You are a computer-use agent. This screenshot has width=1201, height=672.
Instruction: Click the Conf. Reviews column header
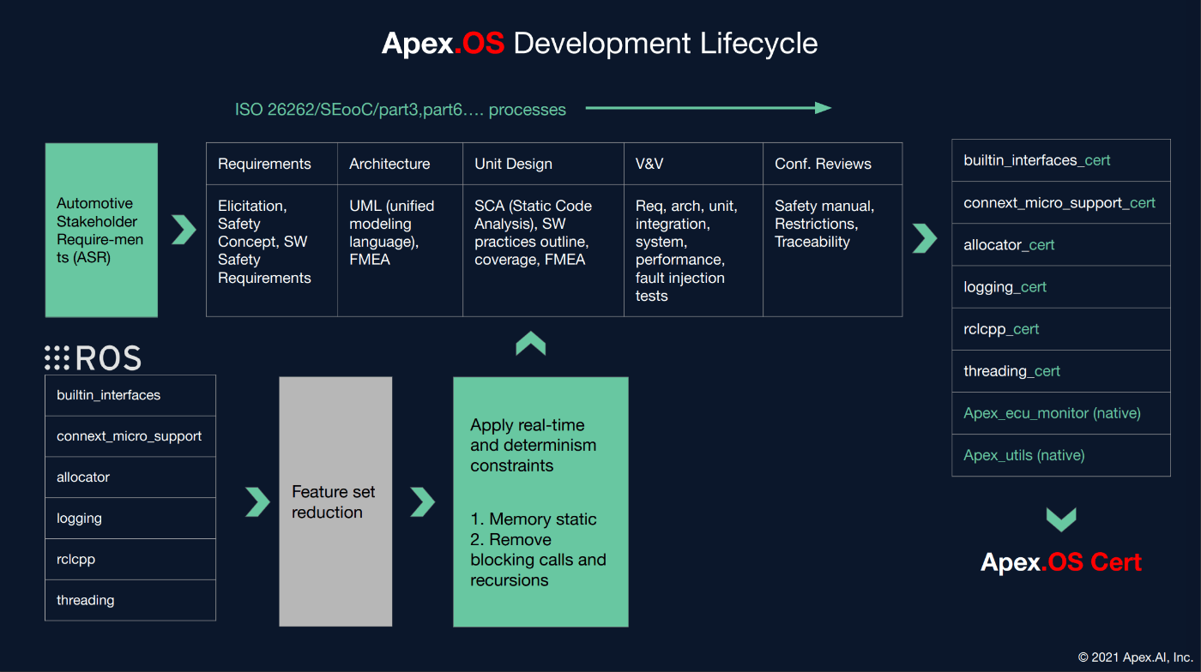(833, 164)
